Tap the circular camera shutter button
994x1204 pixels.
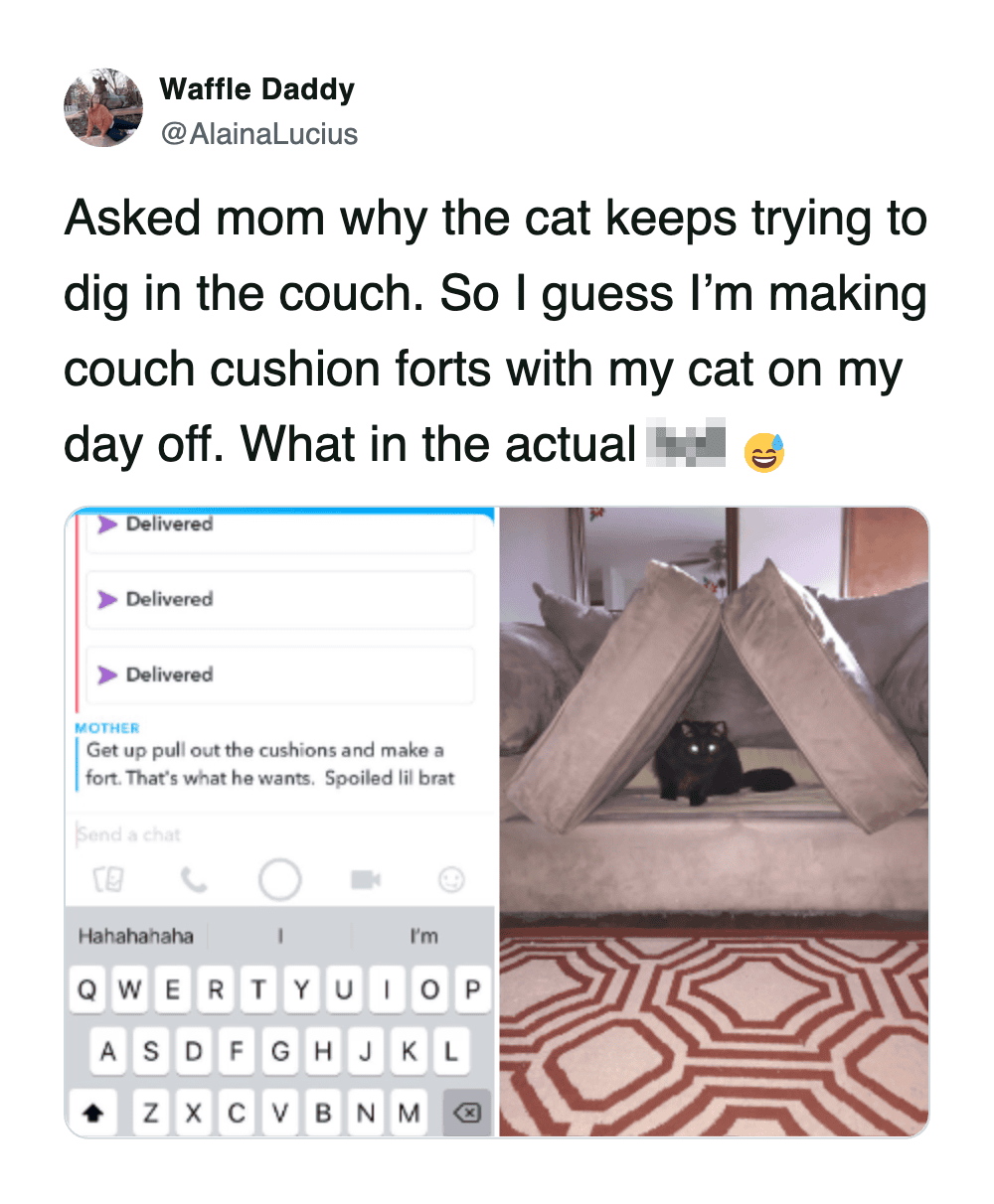279,879
